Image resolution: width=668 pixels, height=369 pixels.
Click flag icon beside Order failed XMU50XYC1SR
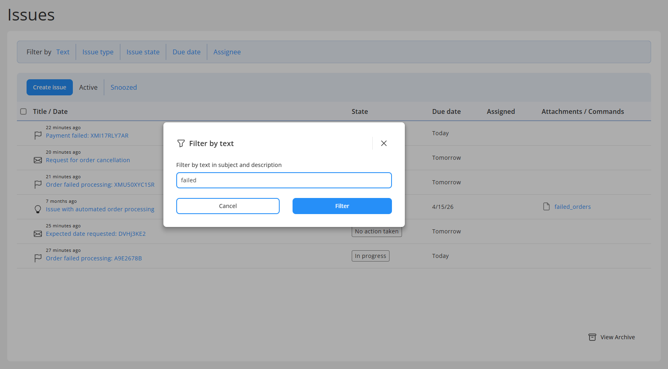pyautogui.click(x=38, y=185)
